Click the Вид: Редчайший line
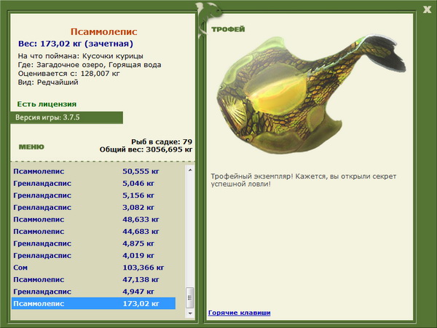437x328 pixels. pos(48,82)
